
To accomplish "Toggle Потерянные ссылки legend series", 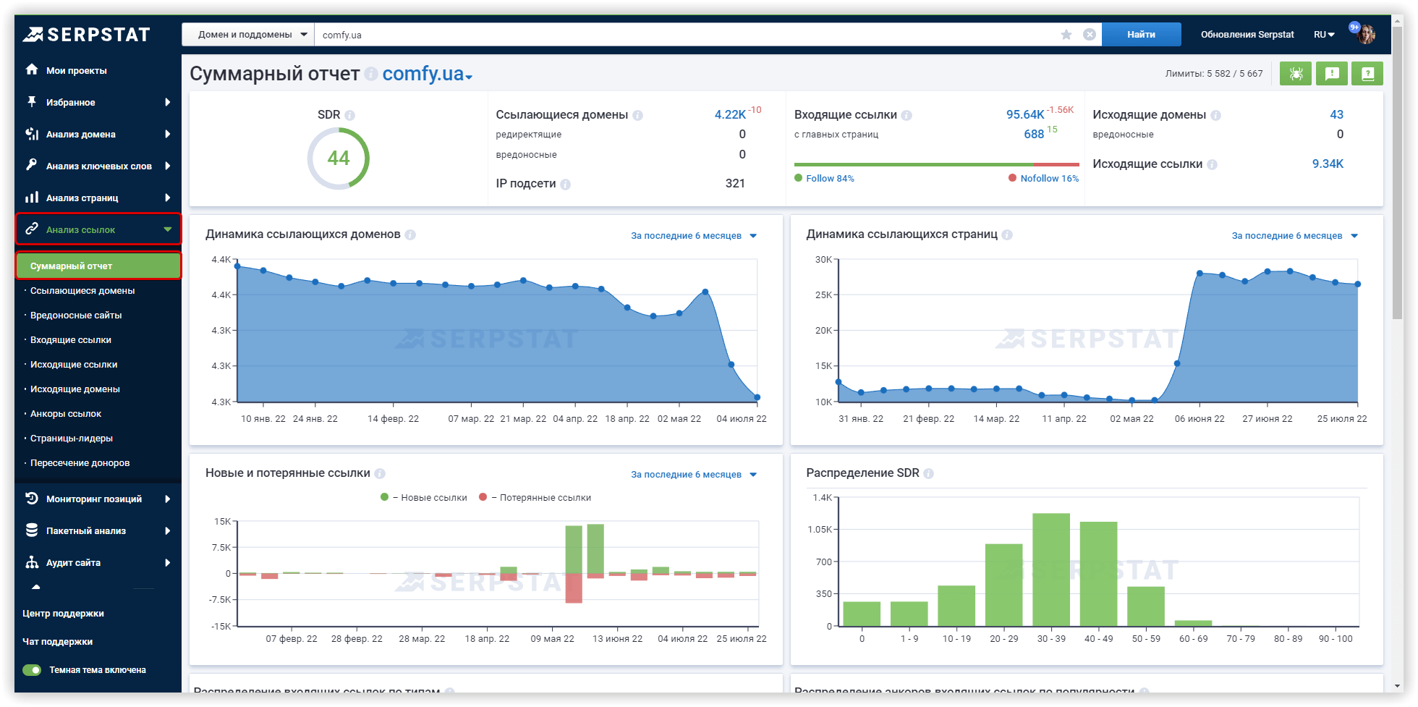I will [535, 497].
